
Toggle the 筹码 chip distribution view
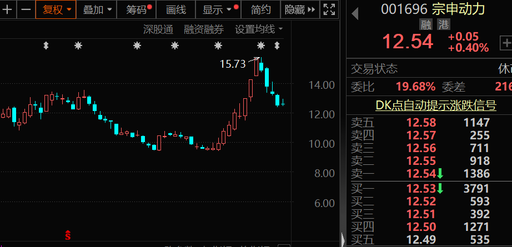pos(138,9)
